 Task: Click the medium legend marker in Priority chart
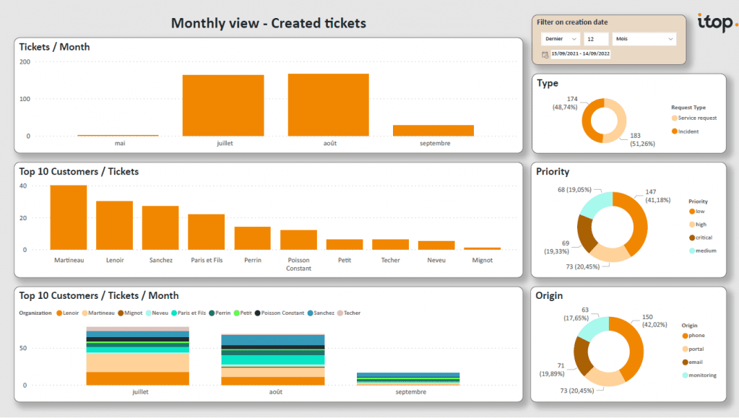click(691, 251)
